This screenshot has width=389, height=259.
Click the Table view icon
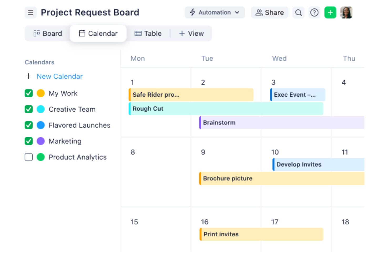[x=138, y=33]
